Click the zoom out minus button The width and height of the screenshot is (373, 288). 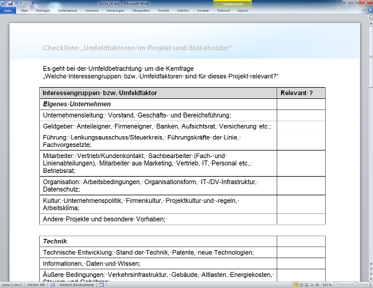click(x=335, y=285)
